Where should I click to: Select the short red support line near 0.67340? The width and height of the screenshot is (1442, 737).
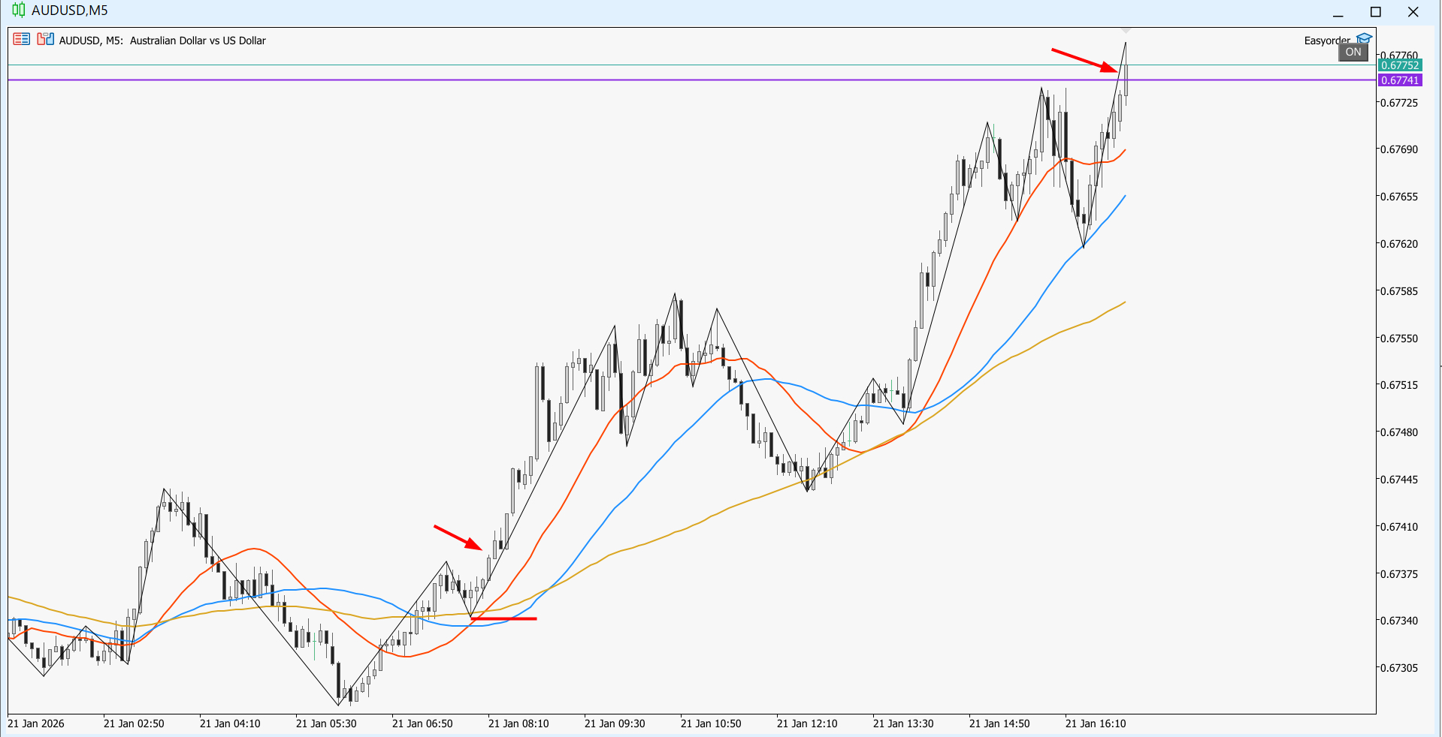503,618
